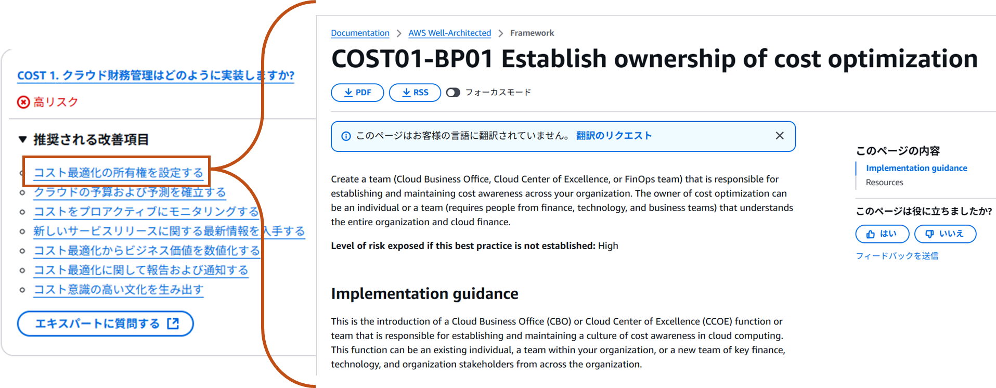Open the AWS Well-Architected breadcrumb
This screenshot has height=388, width=996.
pyautogui.click(x=449, y=33)
